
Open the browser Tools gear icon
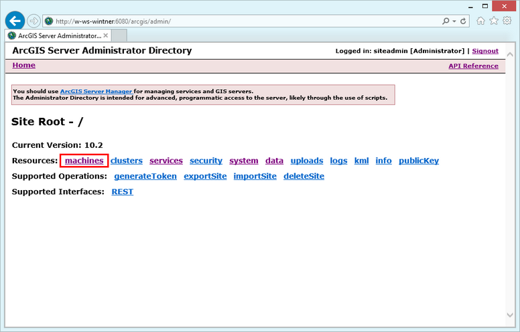click(507, 21)
